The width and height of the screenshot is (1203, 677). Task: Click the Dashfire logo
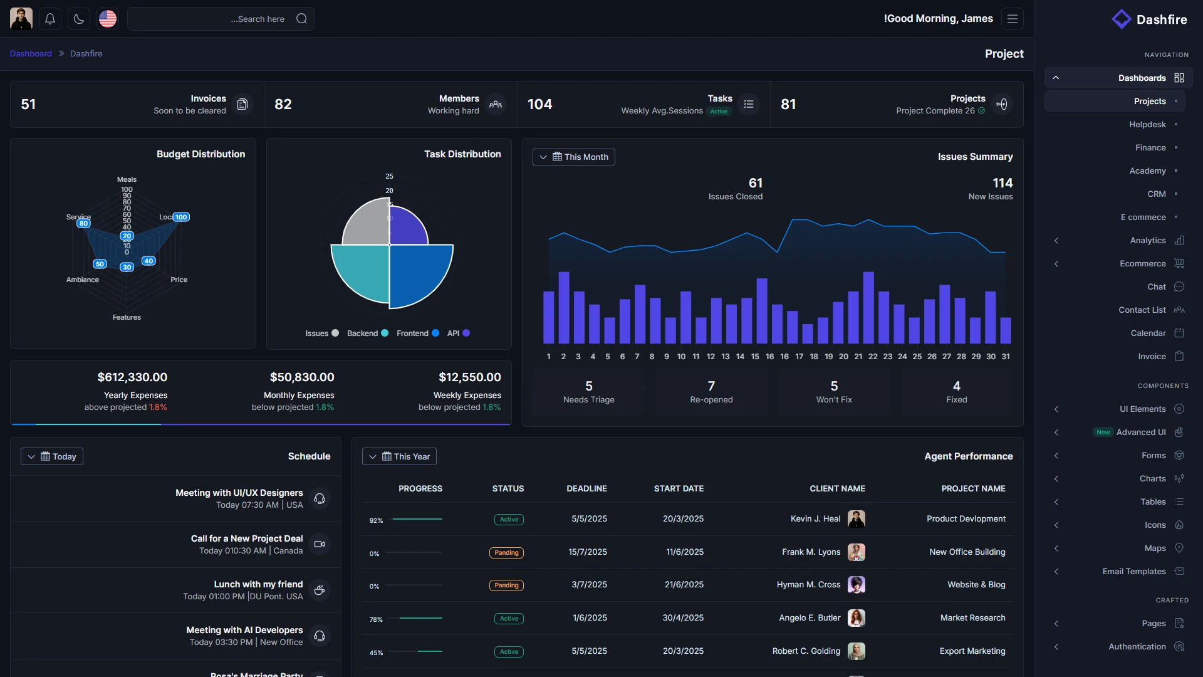[x=1149, y=19]
